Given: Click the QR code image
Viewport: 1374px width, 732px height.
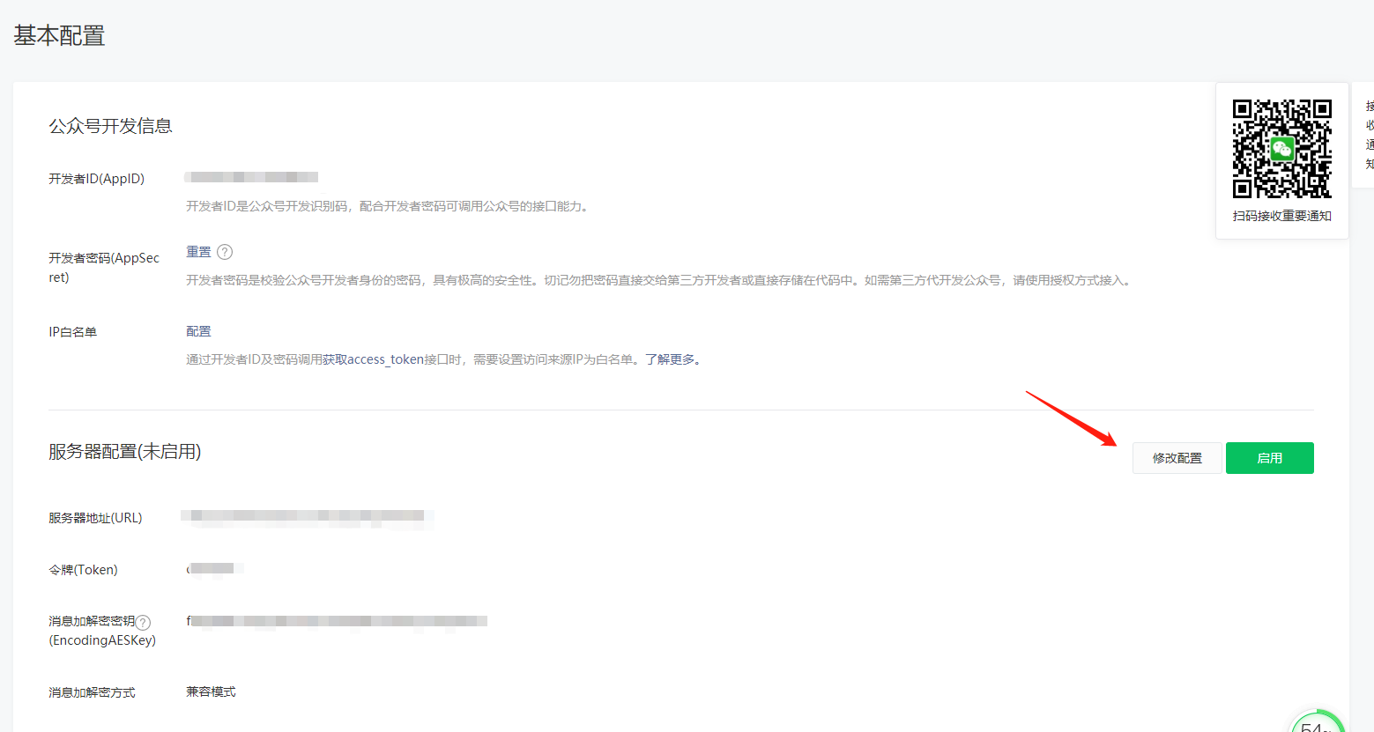Looking at the screenshot, I should 1281,148.
